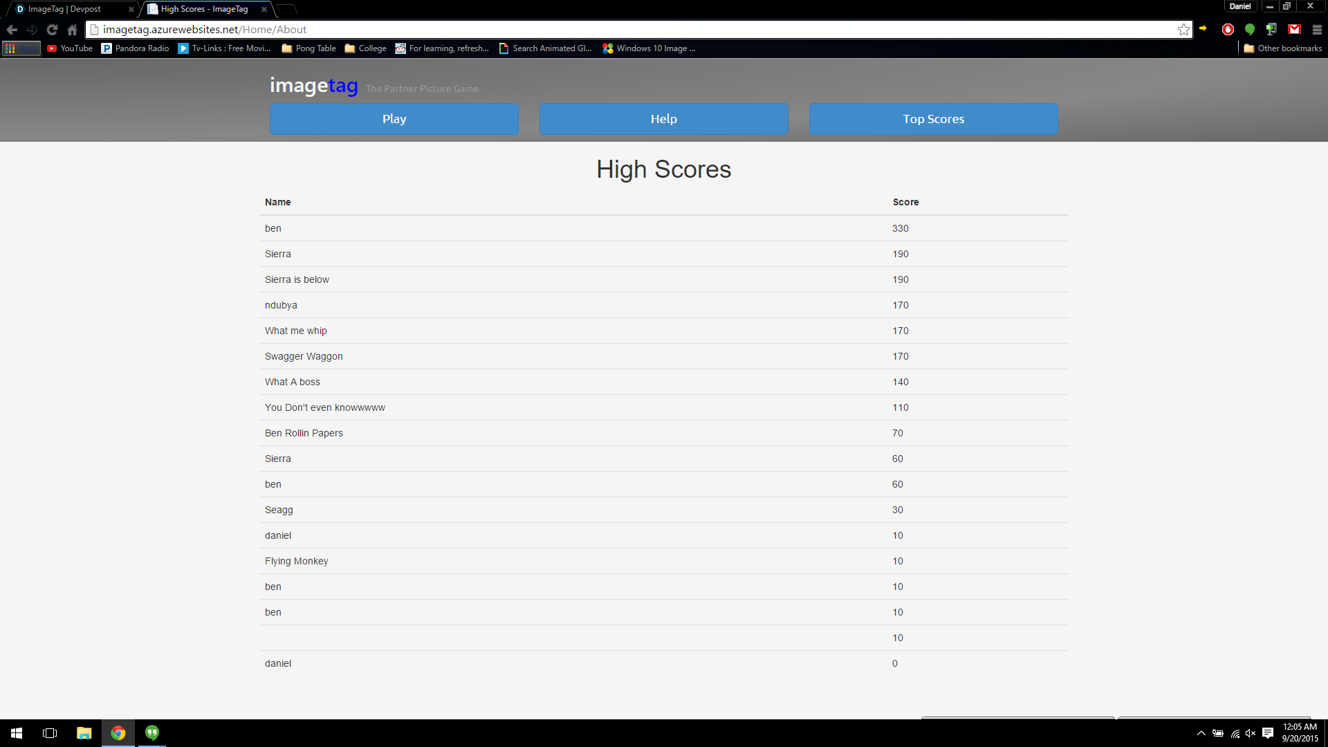Screen dimensions: 1328x747
Task: Go to browser home page icon
Action: 73,30
